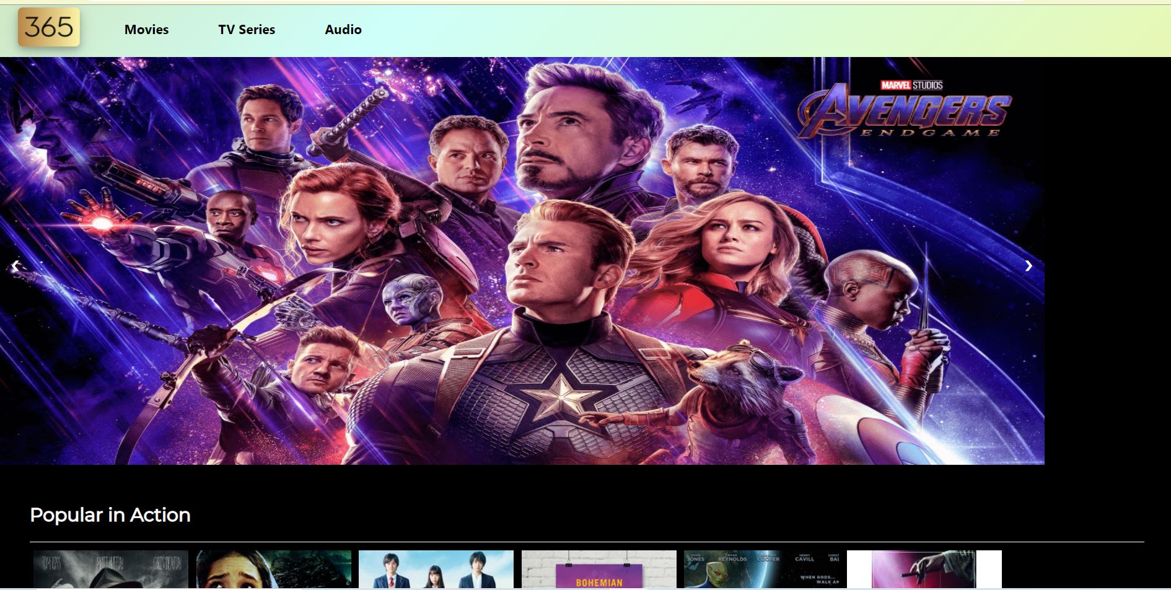Advance to the next carousel slide
1171x590 pixels.
1028,266
